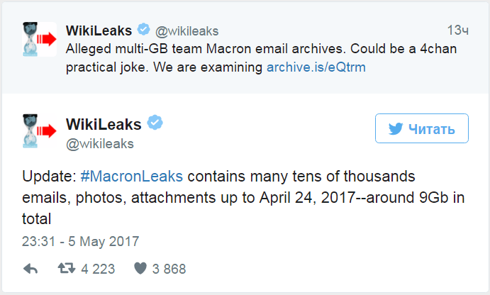Click the 13ч timestamp on the quoted tweet
This screenshot has width=490, height=295.
pos(457,31)
